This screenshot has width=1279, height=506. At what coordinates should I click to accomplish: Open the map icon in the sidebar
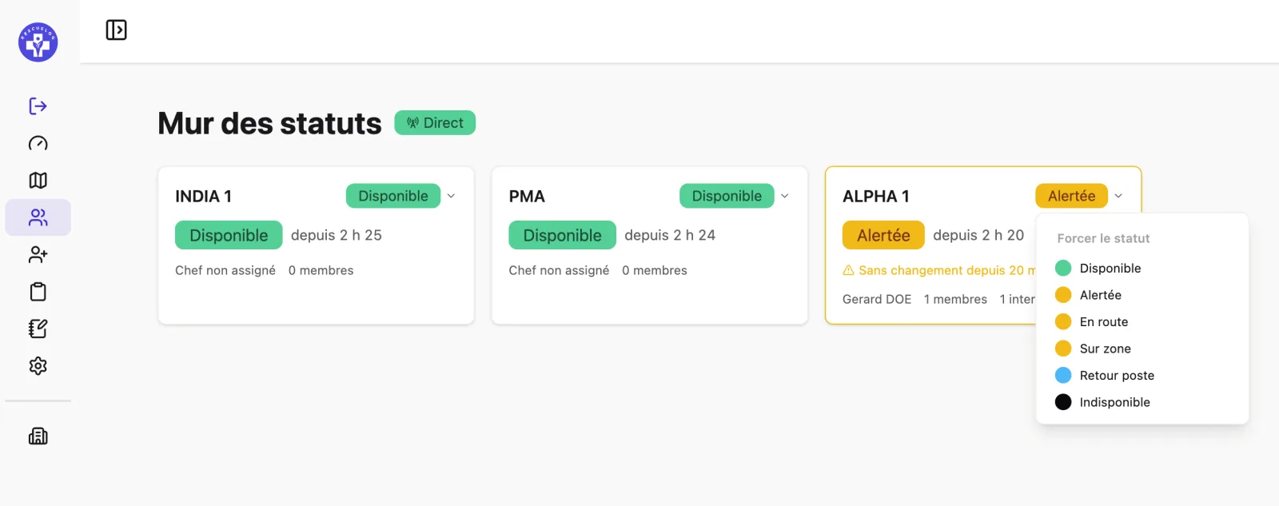point(38,180)
